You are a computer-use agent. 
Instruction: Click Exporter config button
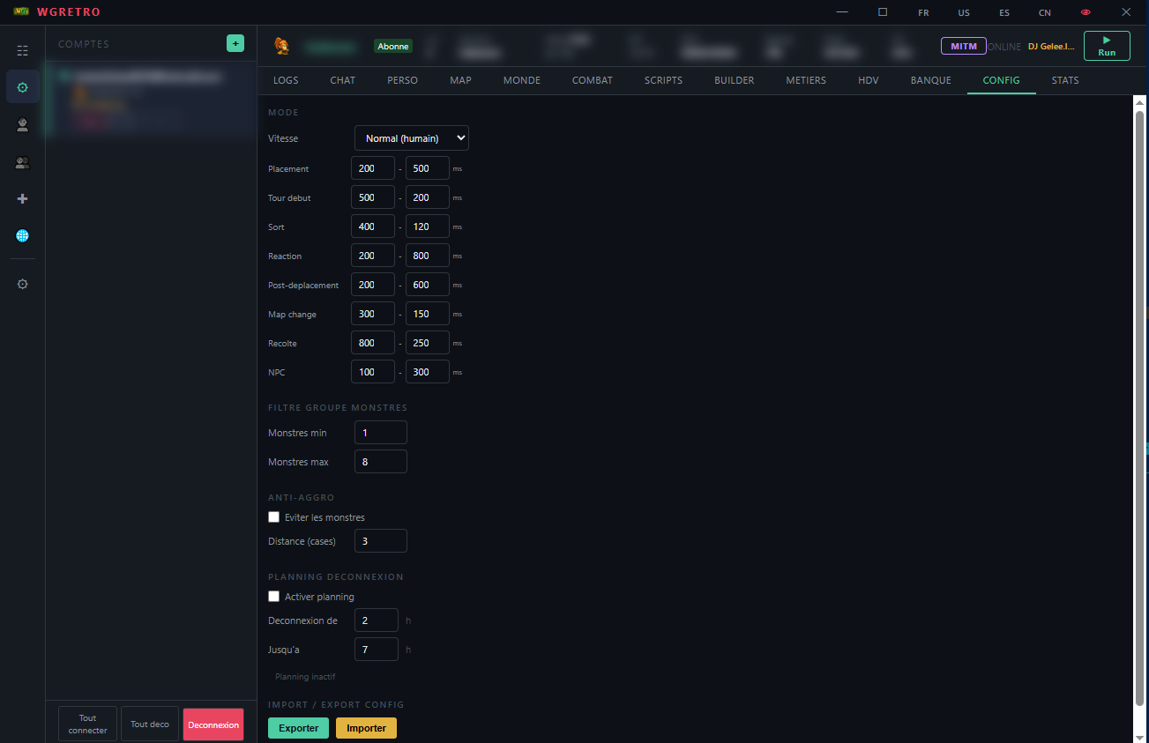[299, 728]
